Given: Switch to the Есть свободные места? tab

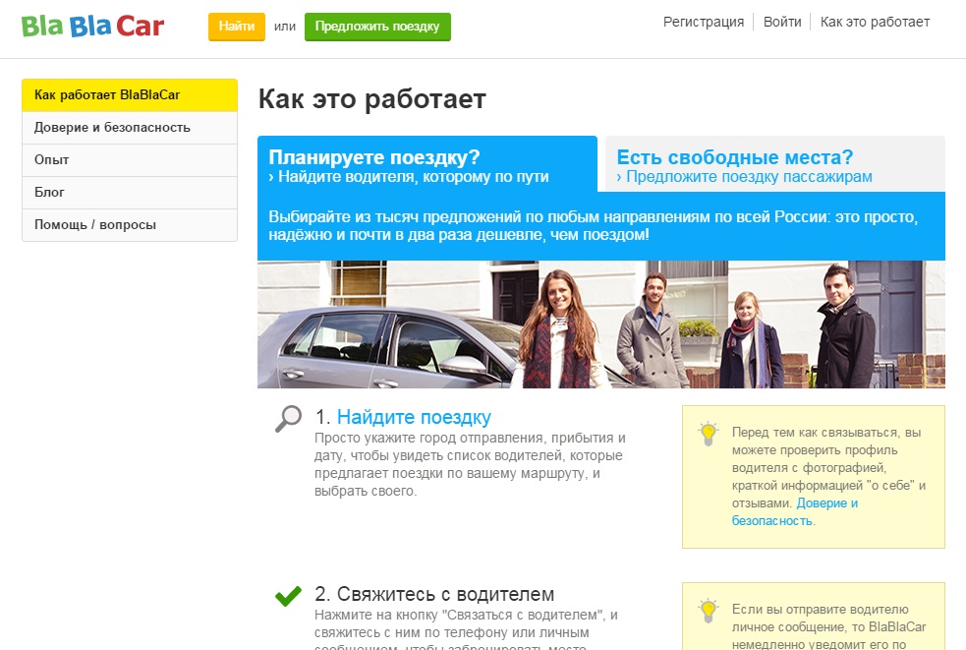Looking at the screenshot, I should 775,164.
